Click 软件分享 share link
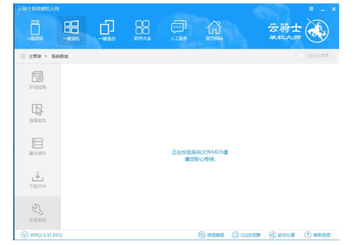The height and width of the screenshot is (245, 354). (x=282, y=235)
